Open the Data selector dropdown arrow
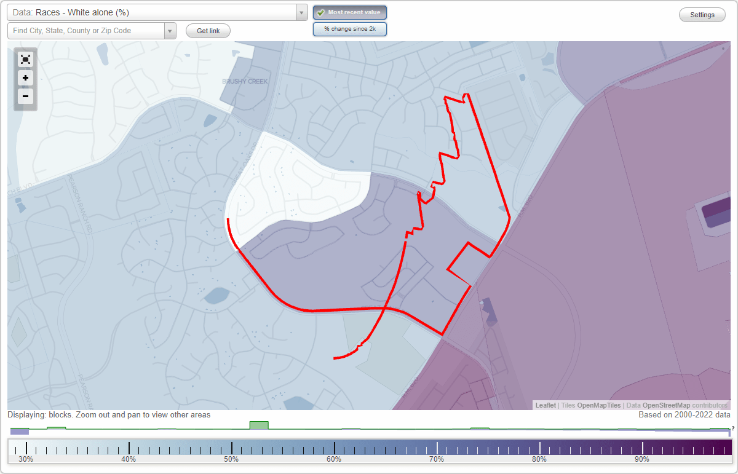Screen dimensions: 738x474 coord(301,12)
